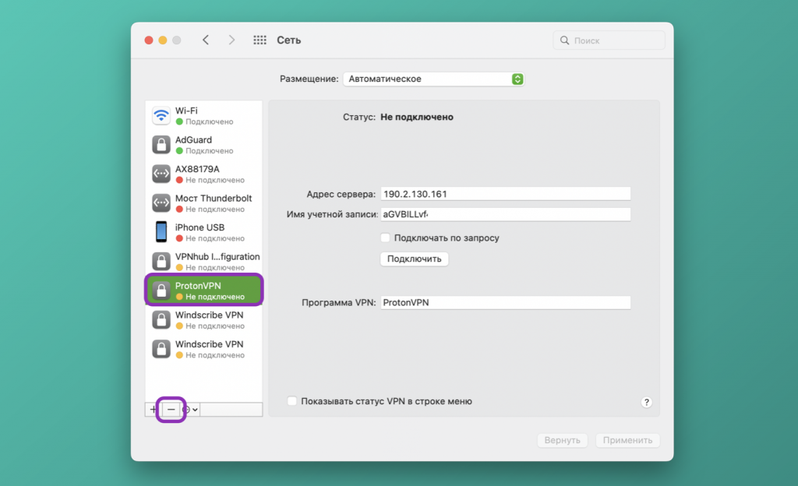Add a service with the plus button
798x486 pixels.
154,409
